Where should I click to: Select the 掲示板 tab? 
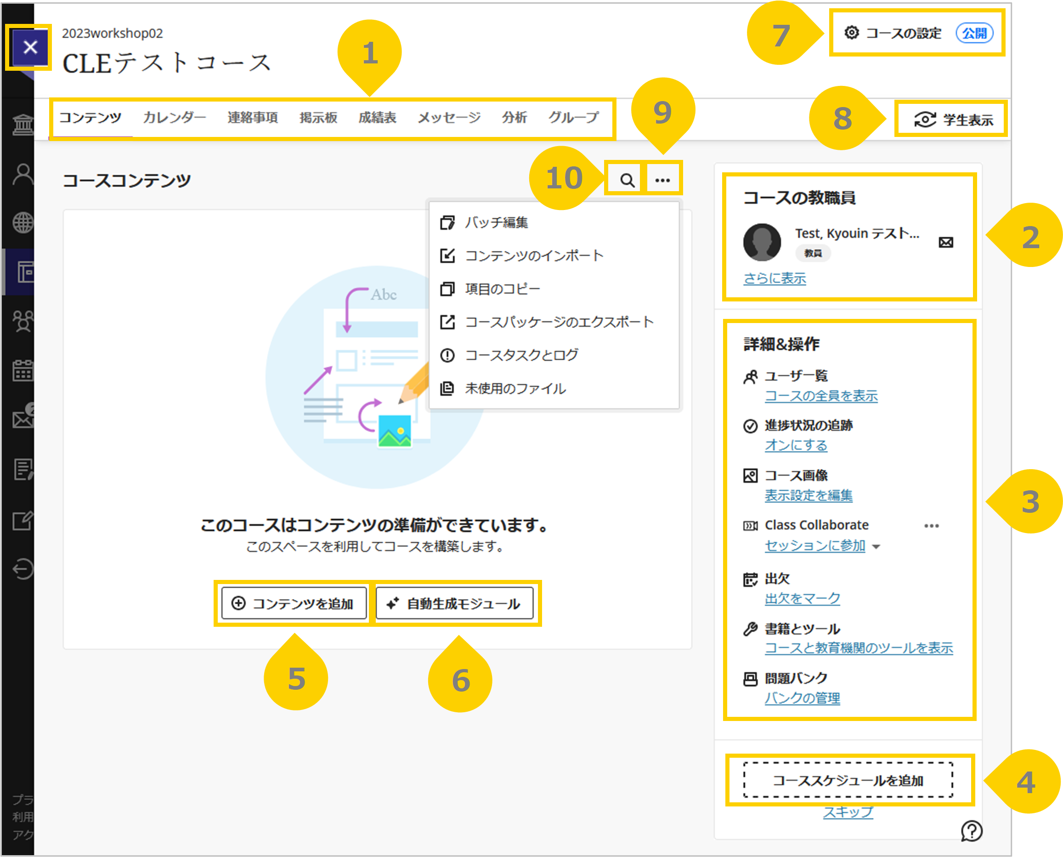pos(318,118)
